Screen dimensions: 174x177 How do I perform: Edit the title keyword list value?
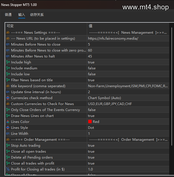128,86
